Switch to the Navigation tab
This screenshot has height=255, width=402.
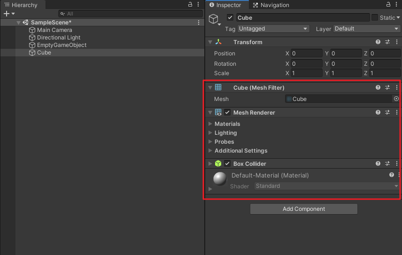click(271, 5)
